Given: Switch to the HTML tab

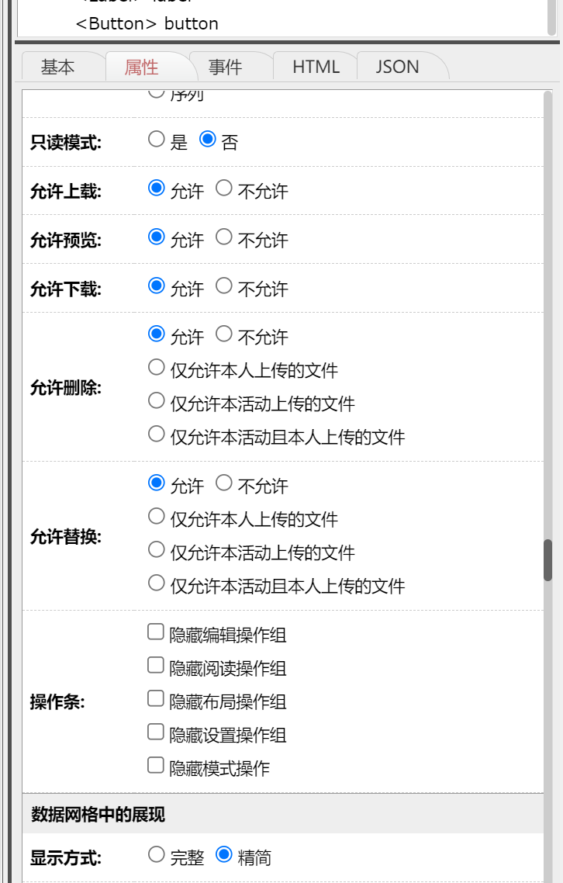Looking at the screenshot, I should click(x=316, y=68).
